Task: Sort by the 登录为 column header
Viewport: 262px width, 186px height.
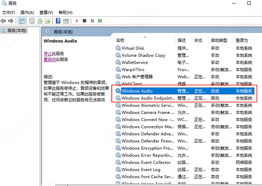Action: pos(241,40)
